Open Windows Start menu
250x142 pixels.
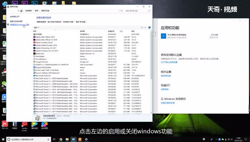point(3,139)
